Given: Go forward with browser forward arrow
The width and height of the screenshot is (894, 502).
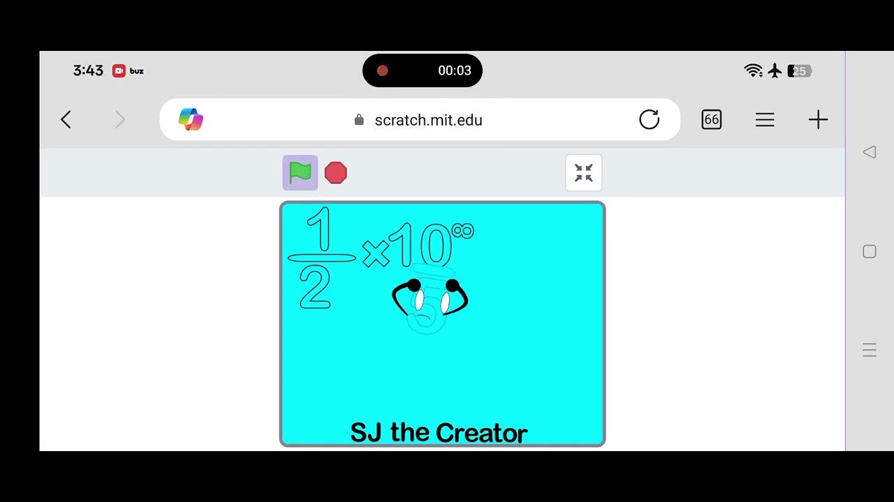Looking at the screenshot, I should coord(119,120).
